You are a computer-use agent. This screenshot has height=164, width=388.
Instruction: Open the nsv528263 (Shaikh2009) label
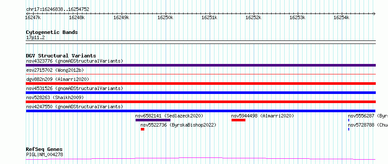tap(55, 97)
